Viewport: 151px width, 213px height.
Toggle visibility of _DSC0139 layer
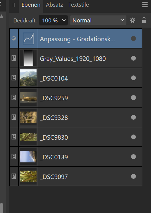click(x=133, y=157)
